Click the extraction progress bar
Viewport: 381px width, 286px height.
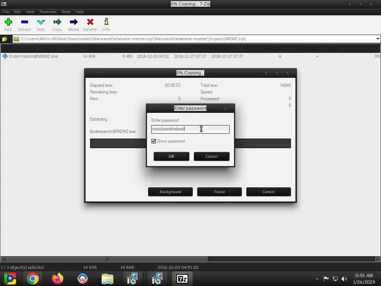pos(190,143)
